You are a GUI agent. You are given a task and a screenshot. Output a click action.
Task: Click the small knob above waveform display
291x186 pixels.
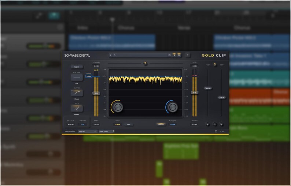click(145, 64)
